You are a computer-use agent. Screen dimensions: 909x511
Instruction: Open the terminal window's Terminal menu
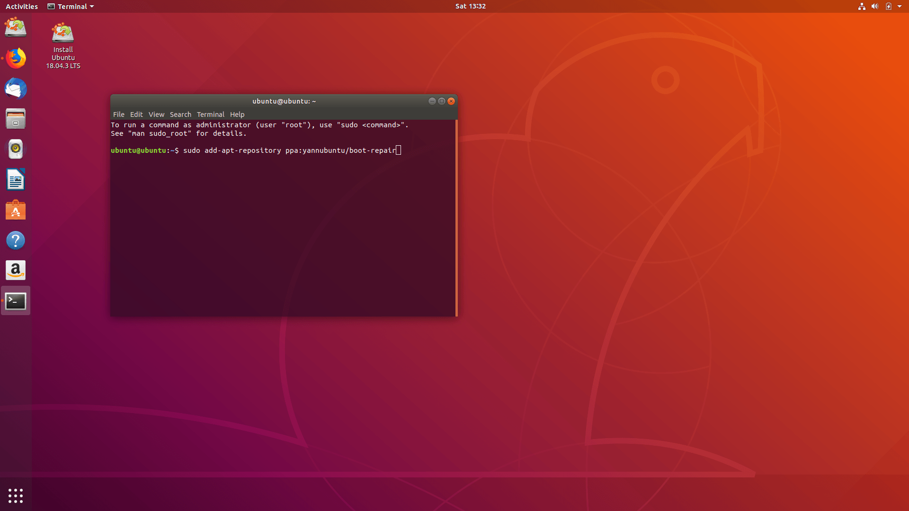pyautogui.click(x=210, y=115)
